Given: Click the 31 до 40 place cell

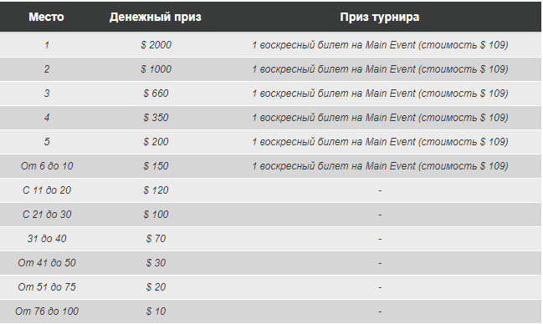Looking at the screenshot, I should [47, 239].
